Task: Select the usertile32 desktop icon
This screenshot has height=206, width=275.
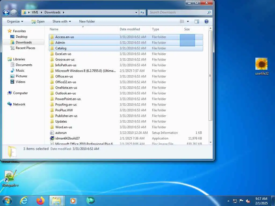Action: pyautogui.click(x=262, y=67)
